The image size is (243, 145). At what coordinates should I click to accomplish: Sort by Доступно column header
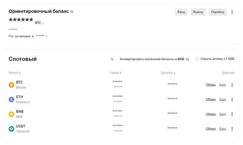(168, 73)
